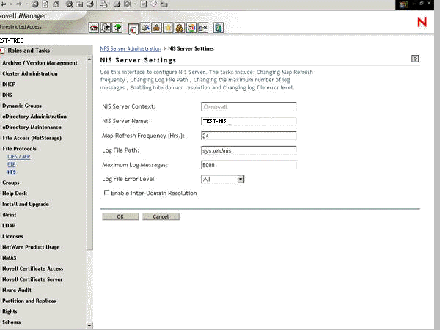Click the Log File Path field
Viewport: 440px width, 330px height.
(x=249, y=150)
